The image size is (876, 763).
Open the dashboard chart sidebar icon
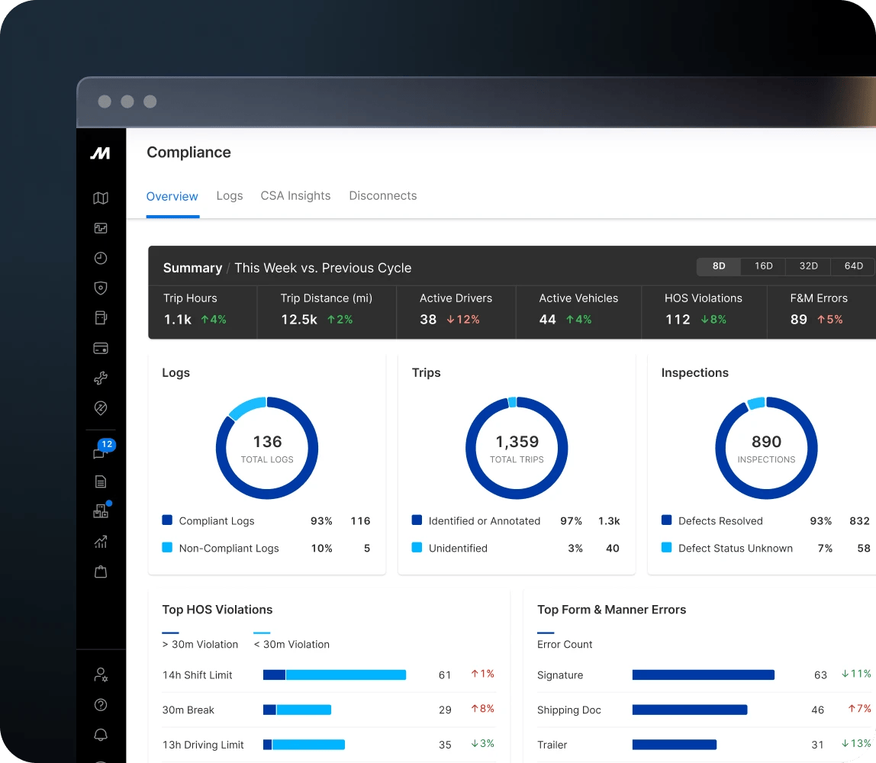coord(101,228)
